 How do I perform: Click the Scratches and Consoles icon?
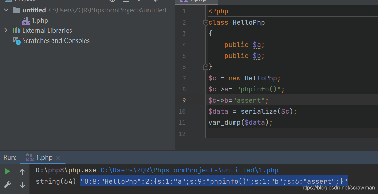(17, 41)
